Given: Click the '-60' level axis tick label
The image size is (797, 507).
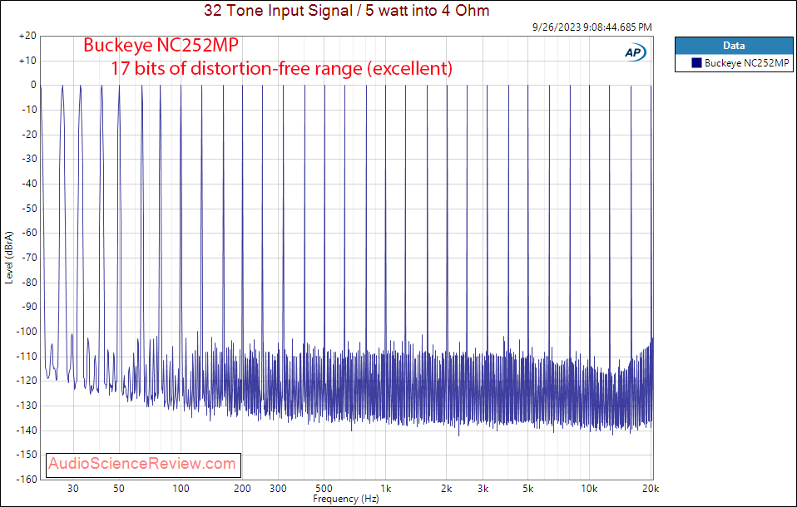Looking at the screenshot, I should coord(28,234).
